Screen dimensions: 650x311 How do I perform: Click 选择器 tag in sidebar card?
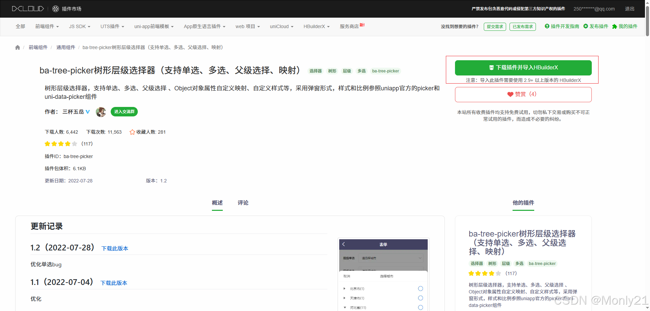click(x=477, y=264)
